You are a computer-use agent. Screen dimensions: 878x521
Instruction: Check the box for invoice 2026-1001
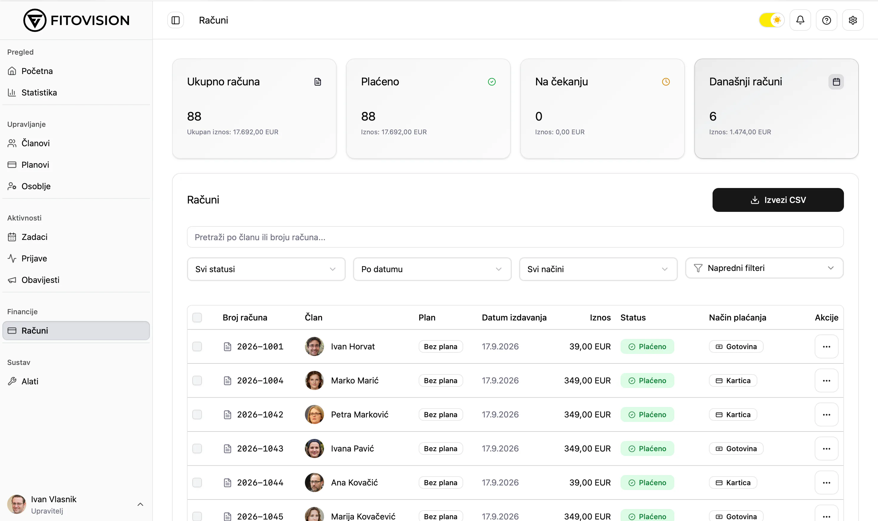click(x=197, y=346)
